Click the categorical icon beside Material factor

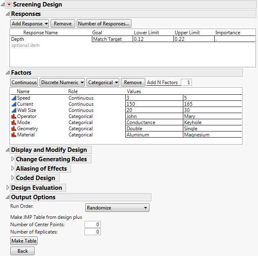tap(13, 135)
